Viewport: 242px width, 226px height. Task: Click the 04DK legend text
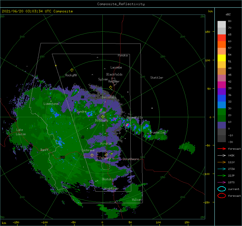(x=231, y=155)
